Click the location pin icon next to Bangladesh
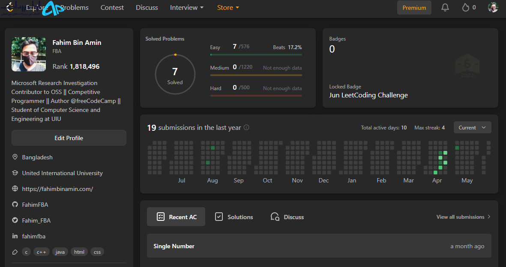 [15, 157]
